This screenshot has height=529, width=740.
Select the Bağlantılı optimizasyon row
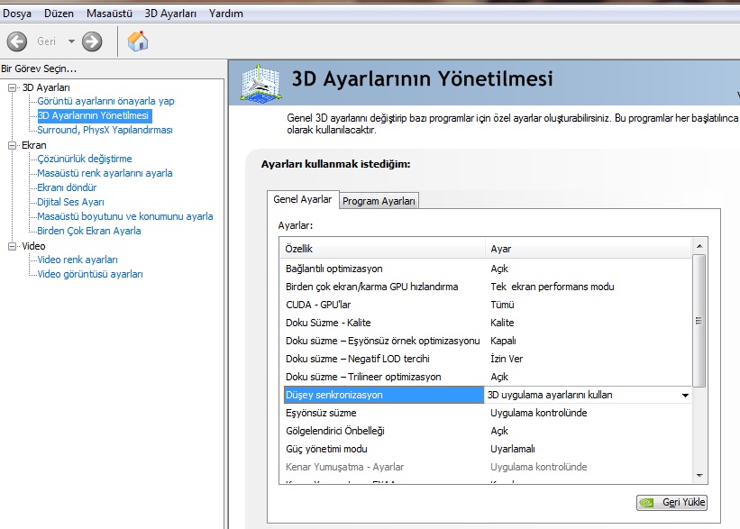click(486, 269)
